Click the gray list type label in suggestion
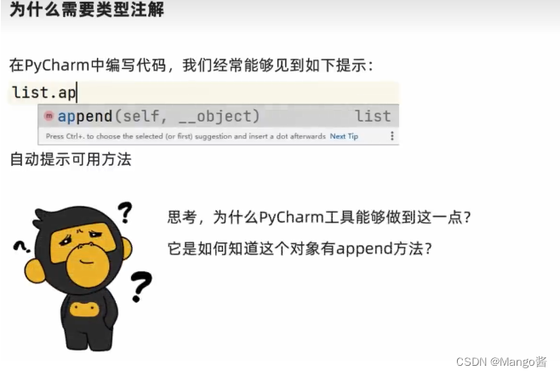The height and width of the screenshot is (376, 560). point(373,116)
